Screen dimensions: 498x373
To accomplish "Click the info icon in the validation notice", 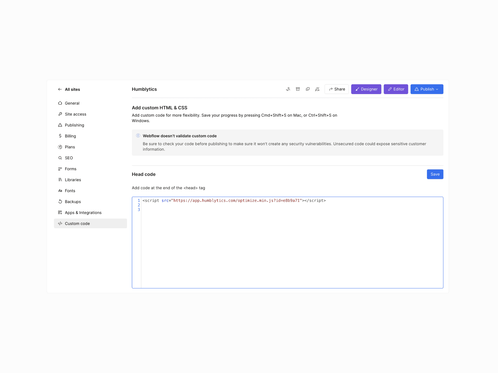I will (138, 135).
